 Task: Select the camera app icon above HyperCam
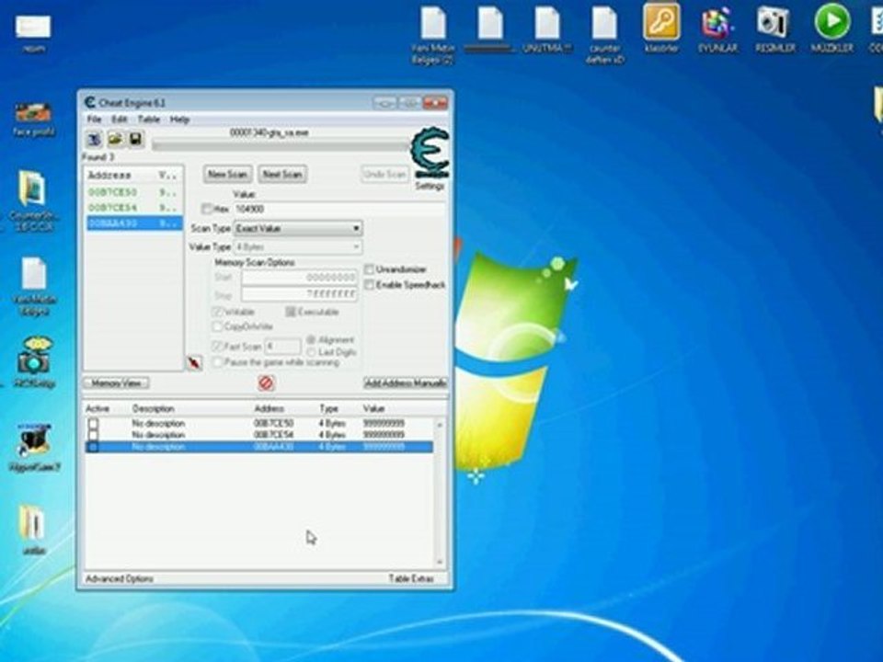(x=34, y=363)
